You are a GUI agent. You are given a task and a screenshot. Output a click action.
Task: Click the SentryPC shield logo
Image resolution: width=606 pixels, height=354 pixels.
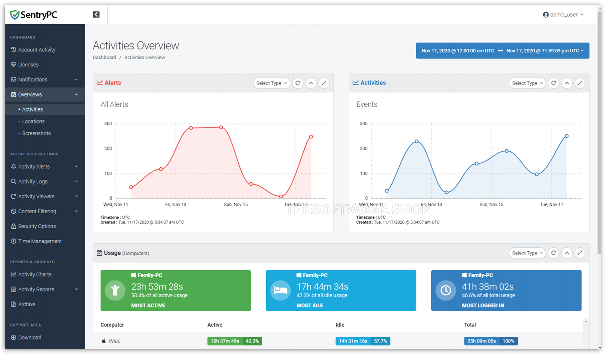click(16, 15)
